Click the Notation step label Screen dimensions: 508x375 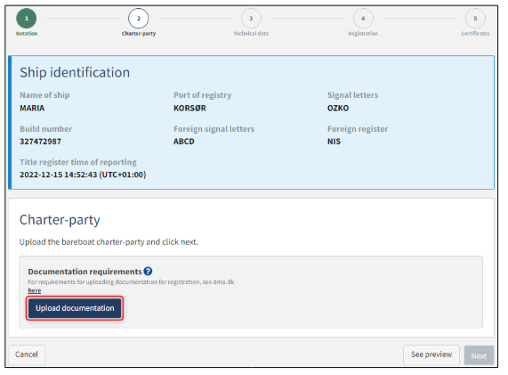click(27, 34)
